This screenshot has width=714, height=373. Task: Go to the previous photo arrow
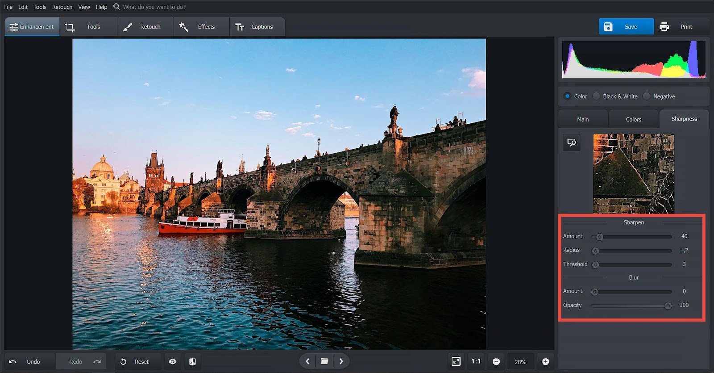(307, 361)
